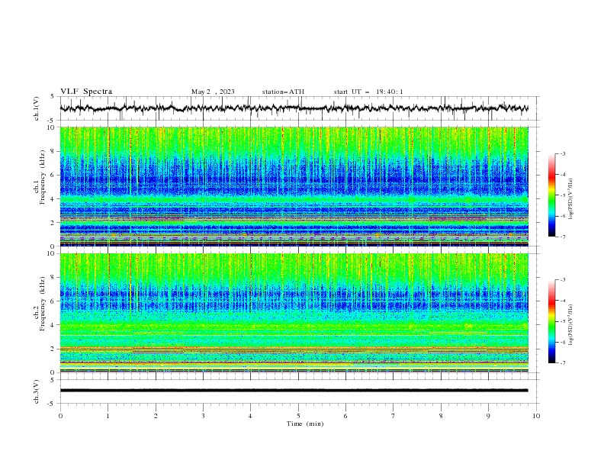Click the ch.1 PSD color scale bar
Image resolution: width=604 pixels, height=467 pixels.
coord(551,195)
